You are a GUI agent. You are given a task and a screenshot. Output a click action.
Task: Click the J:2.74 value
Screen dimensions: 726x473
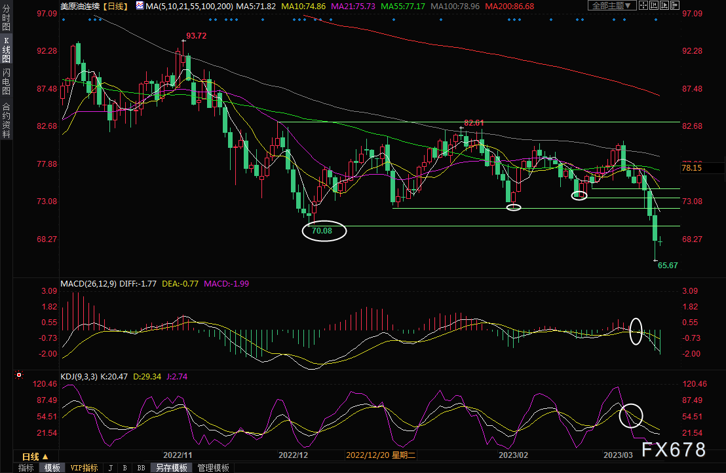pos(176,376)
